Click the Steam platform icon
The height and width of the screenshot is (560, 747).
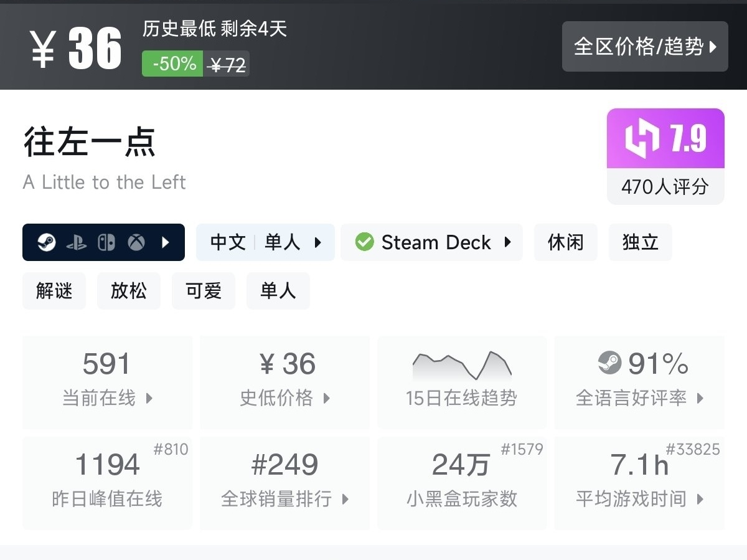[x=47, y=242]
